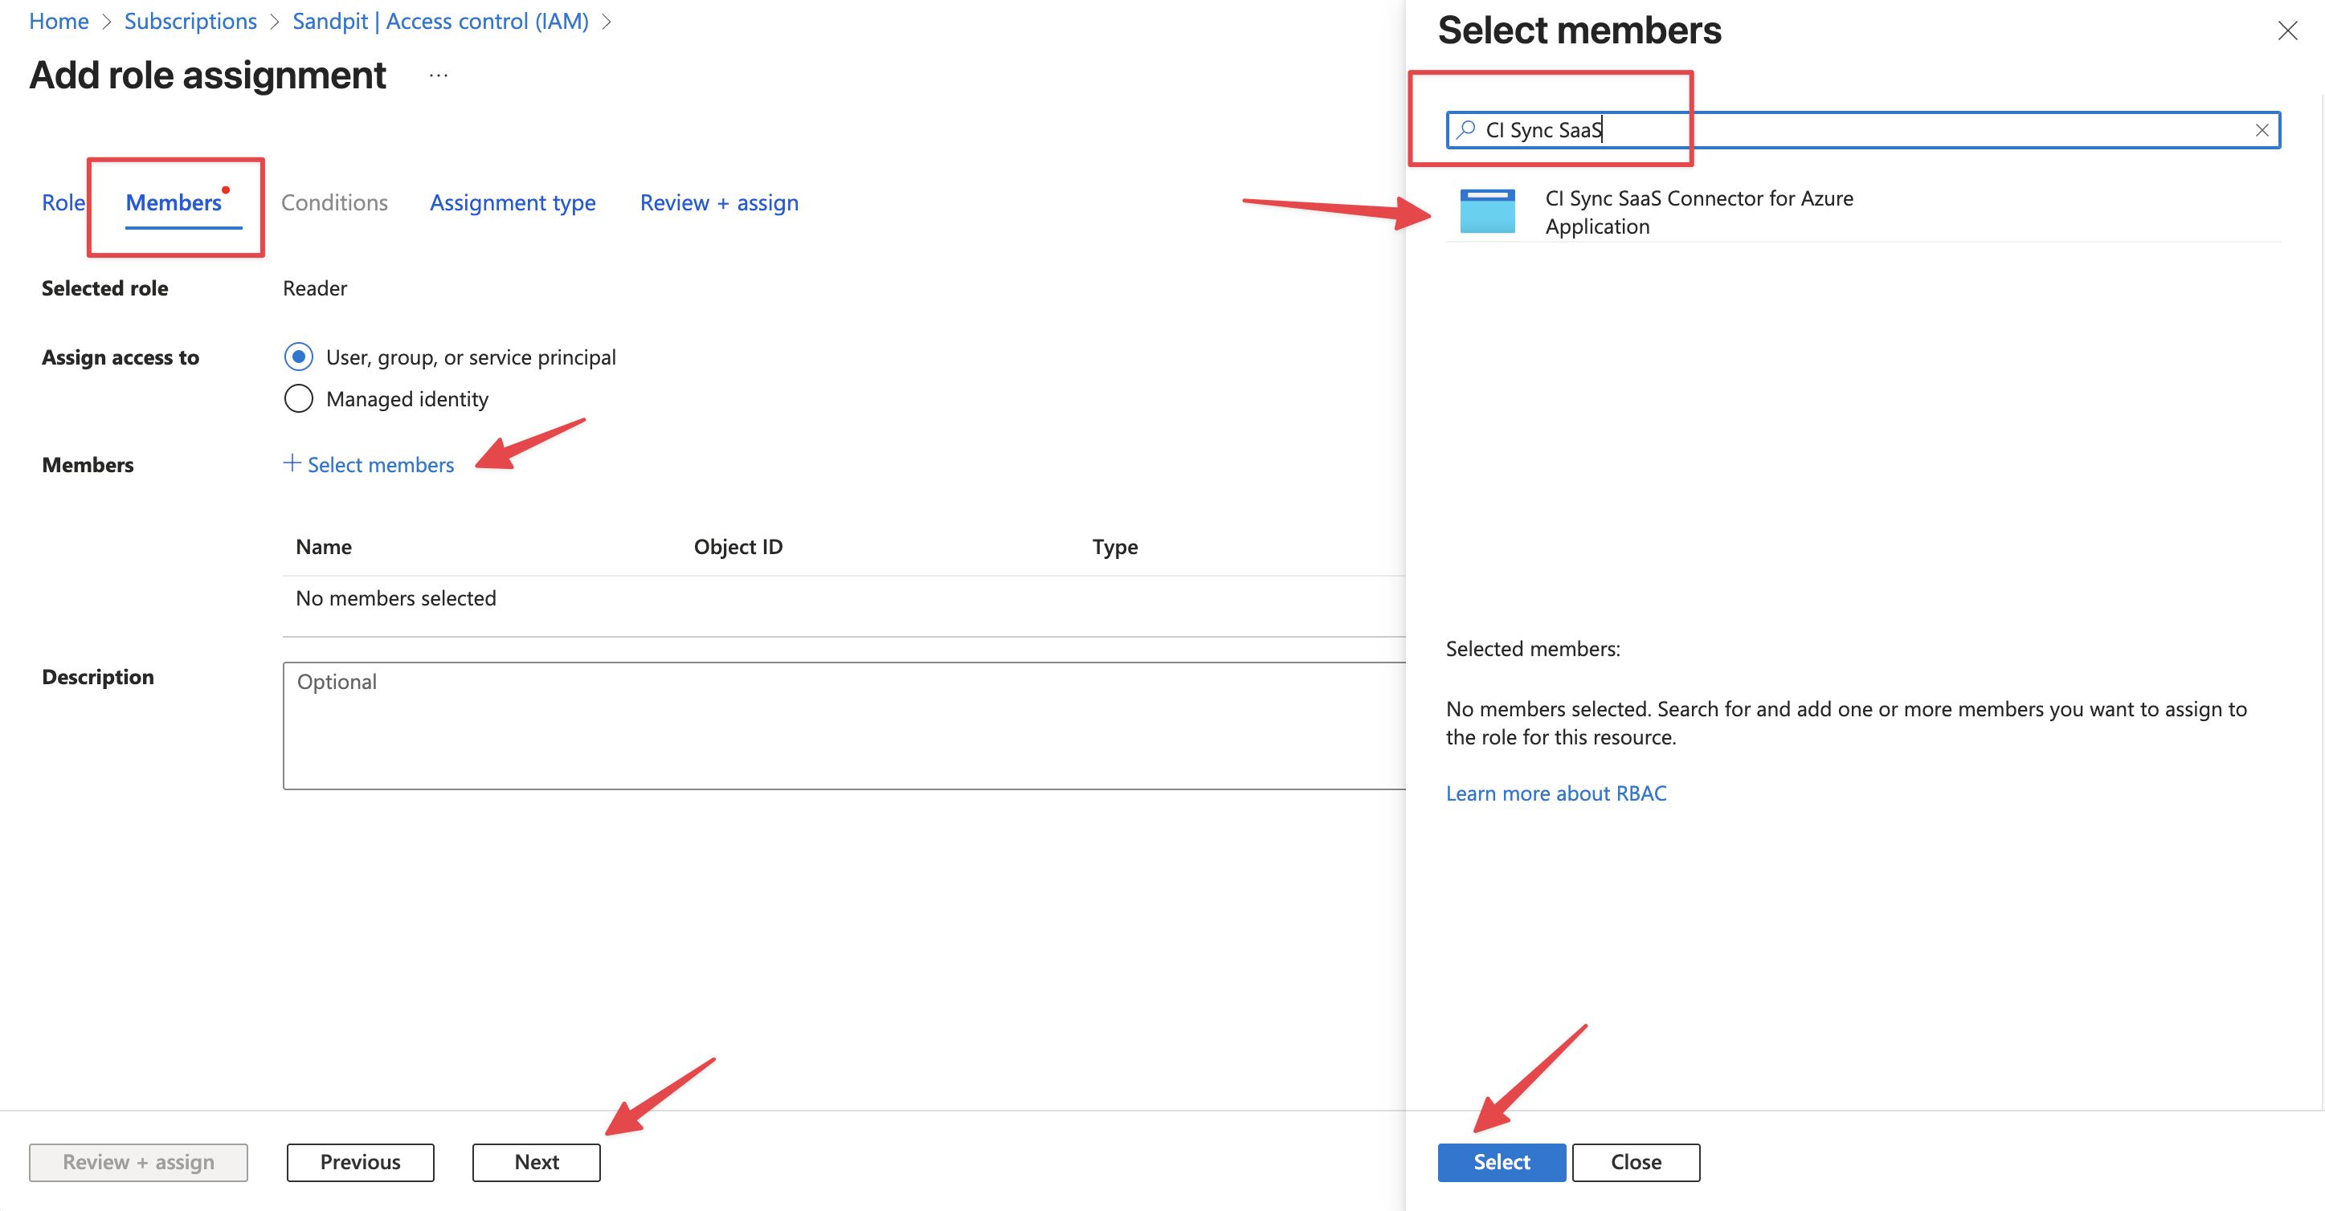Click the CI Sync SaaS Connector application icon

[1487, 211]
